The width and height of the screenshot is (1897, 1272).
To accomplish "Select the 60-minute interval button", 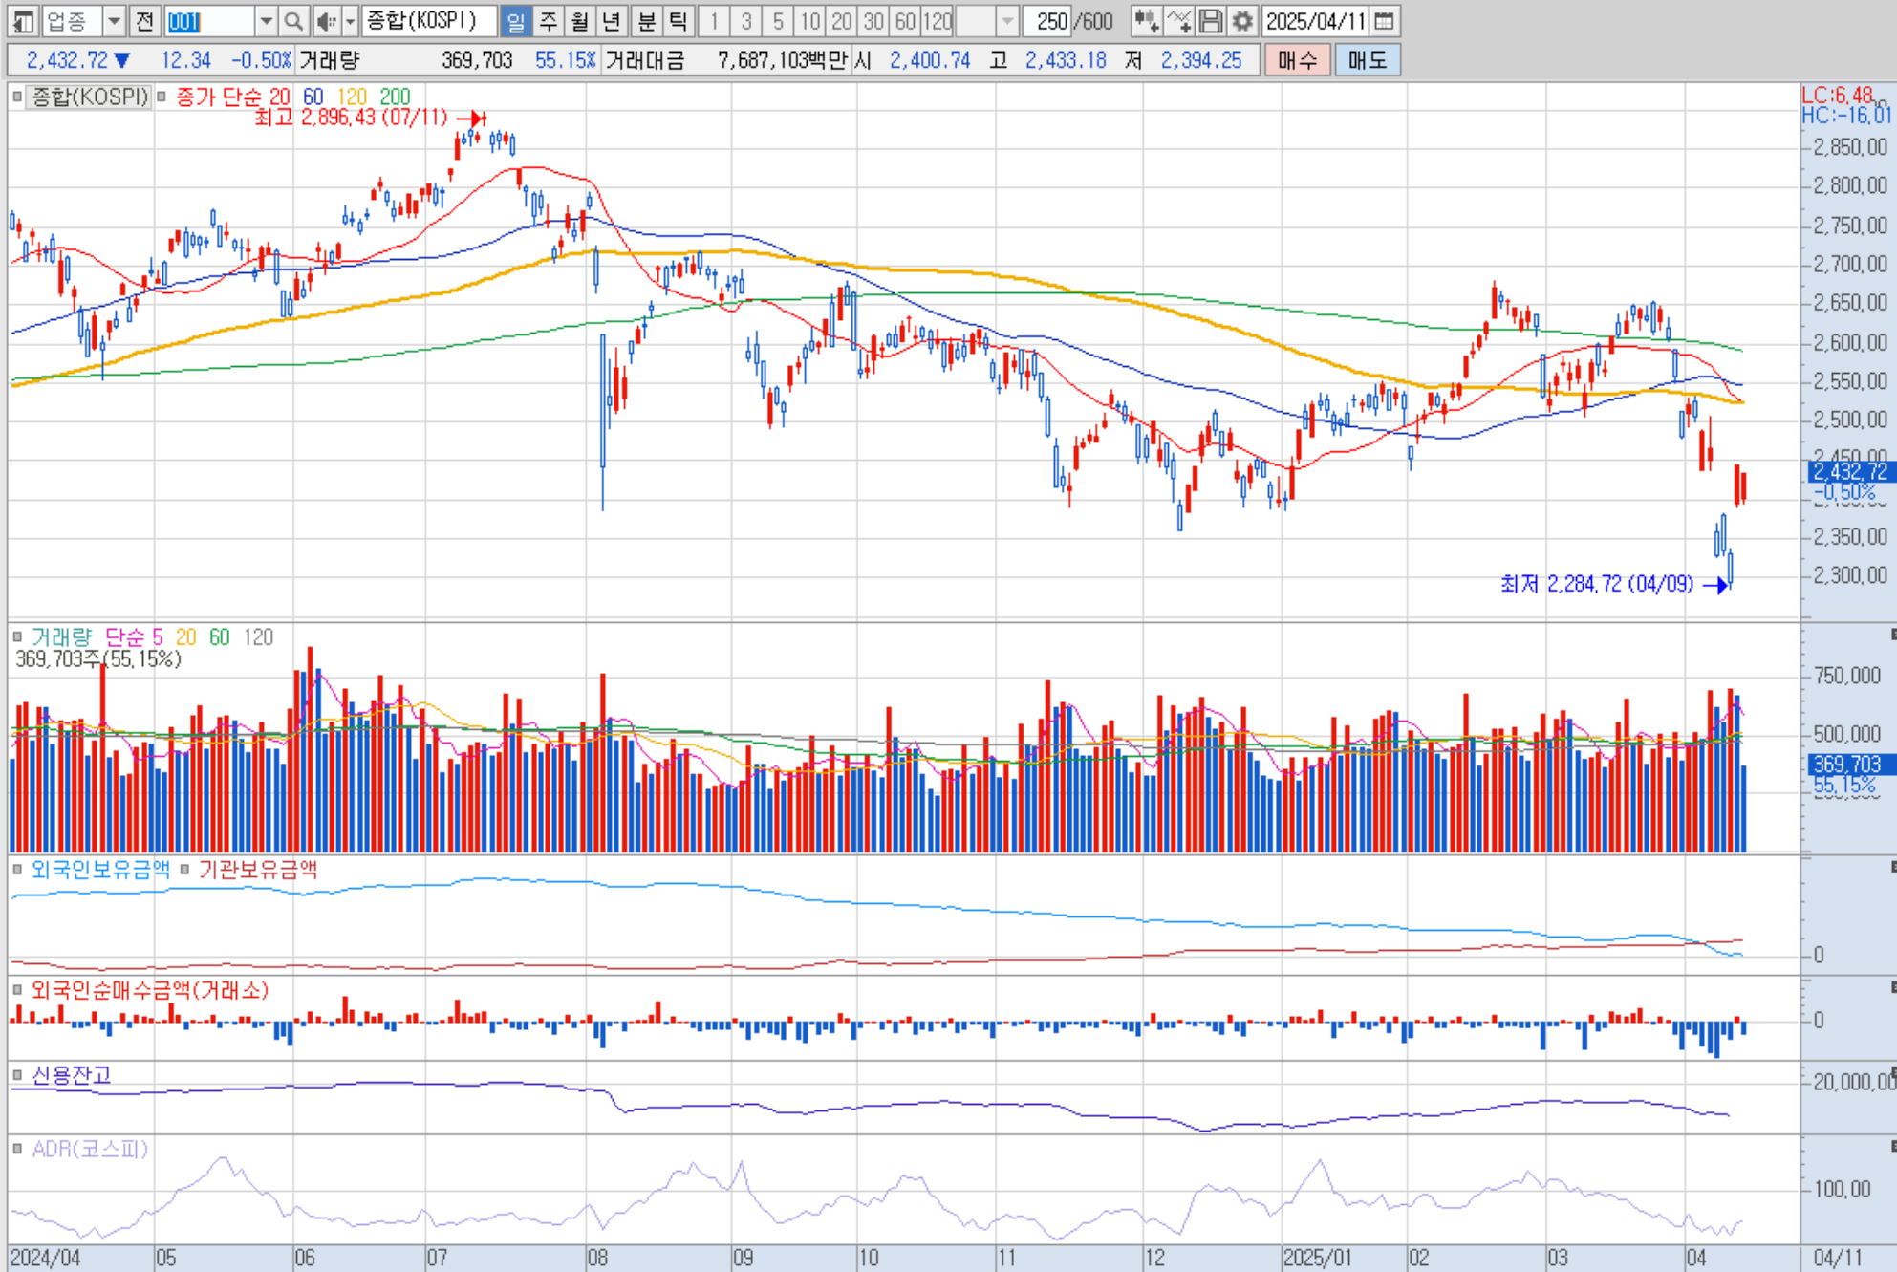I will (905, 21).
